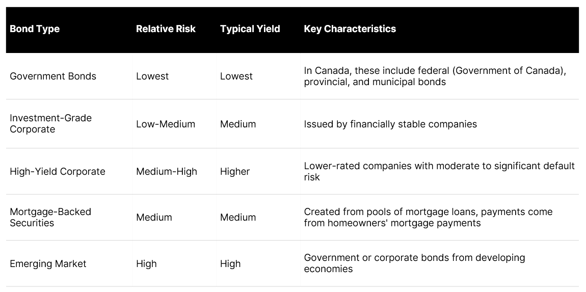Select the Emerging Market cell

[x=48, y=264]
